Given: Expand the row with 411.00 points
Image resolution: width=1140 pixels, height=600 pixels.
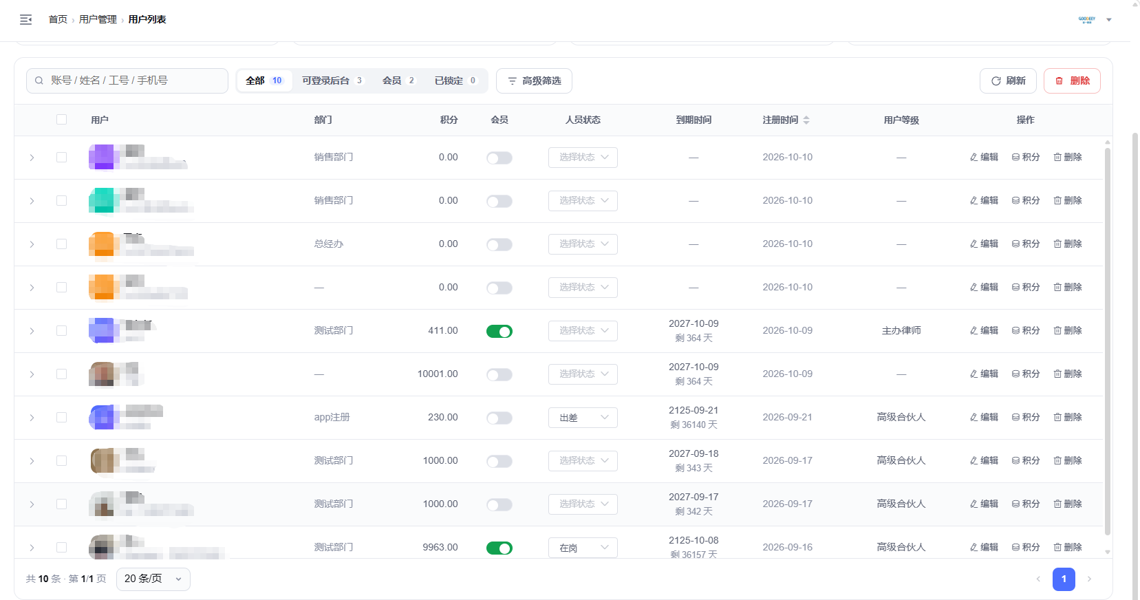Looking at the screenshot, I should tap(32, 331).
